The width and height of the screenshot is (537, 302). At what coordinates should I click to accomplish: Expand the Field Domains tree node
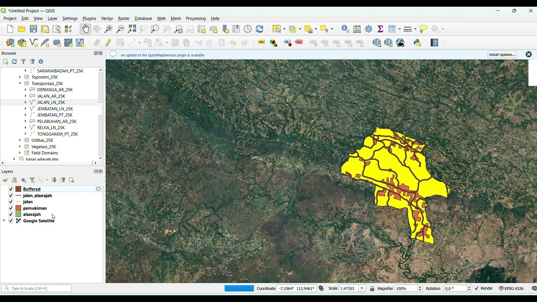click(20, 153)
